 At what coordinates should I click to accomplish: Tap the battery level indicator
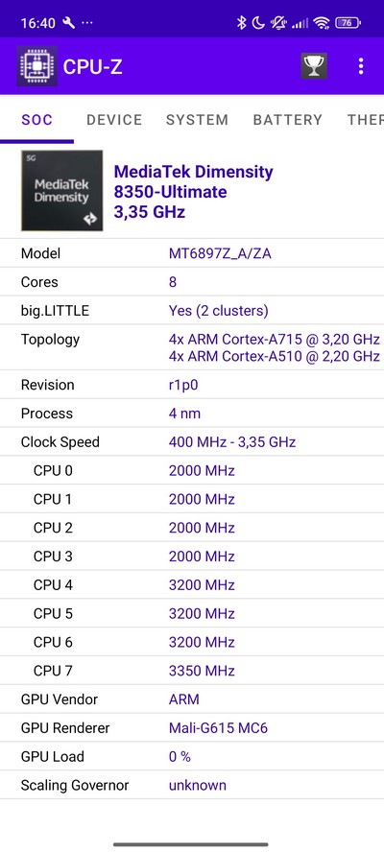click(348, 23)
